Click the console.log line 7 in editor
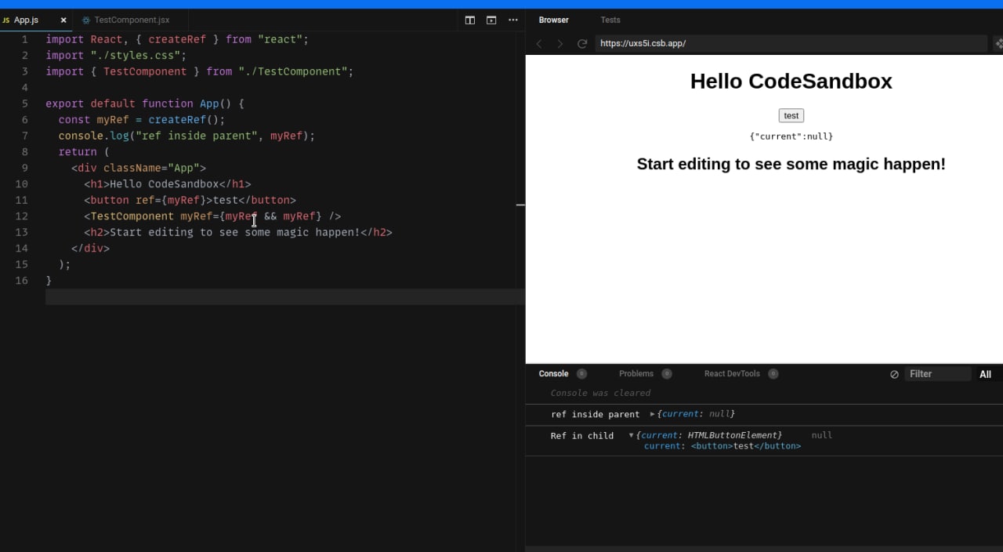This screenshot has height=552, width=1003. tap(186, 136)
